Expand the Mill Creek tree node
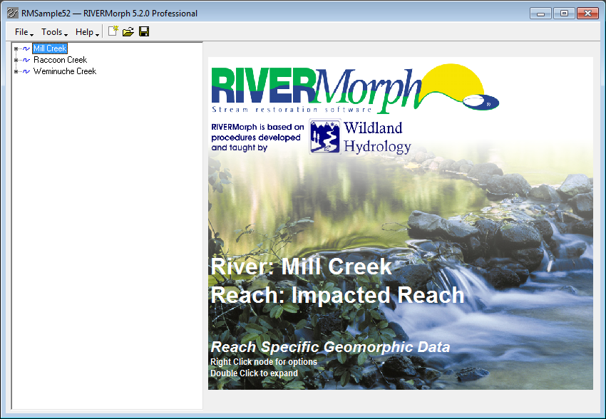The width and height of the screenshot is (606, 419). pos(16,48)
